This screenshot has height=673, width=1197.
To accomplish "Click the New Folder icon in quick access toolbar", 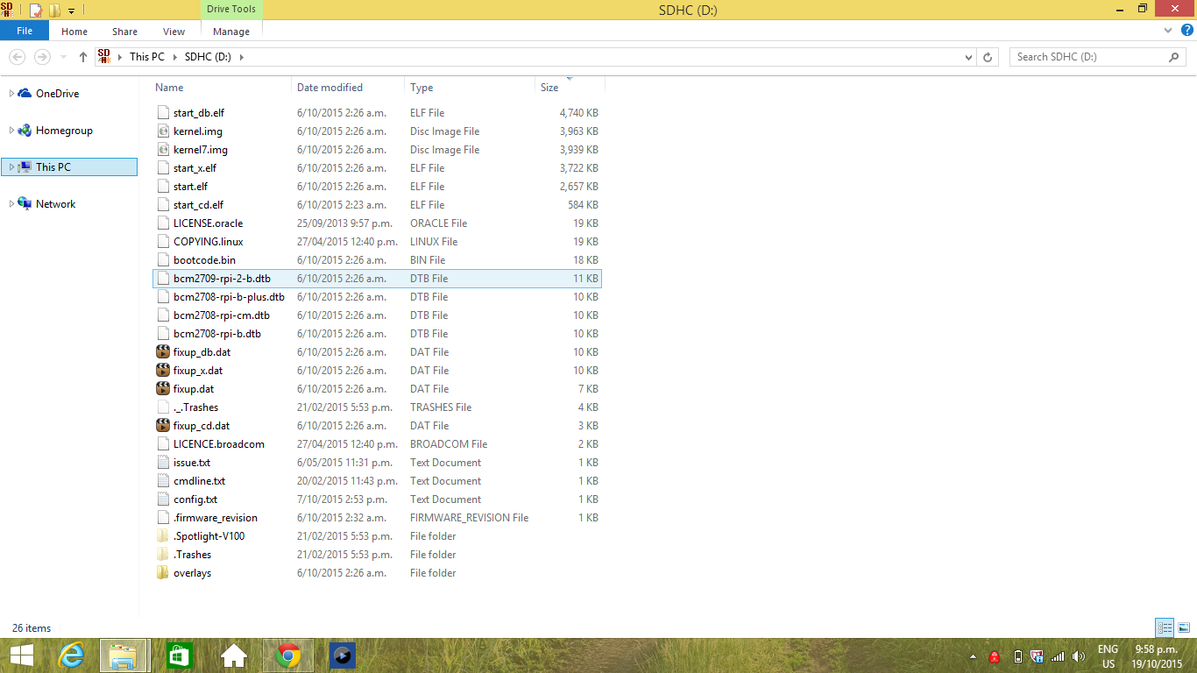I will (x=54, y=11).
